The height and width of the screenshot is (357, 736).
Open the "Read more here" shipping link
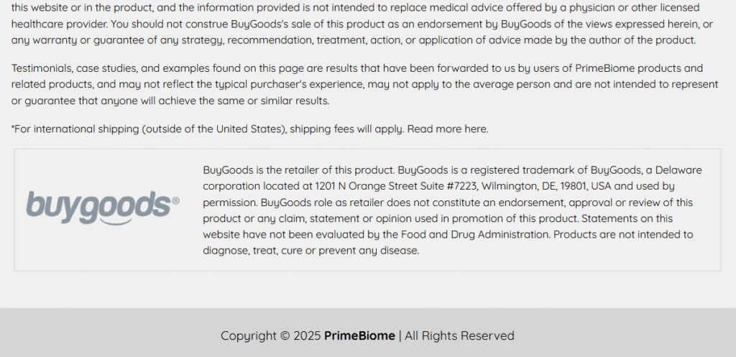(447, 129)
